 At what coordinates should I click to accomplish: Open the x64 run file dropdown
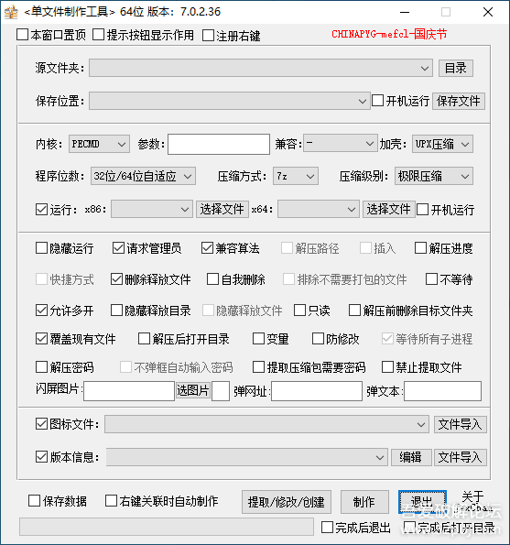(319, 209)
